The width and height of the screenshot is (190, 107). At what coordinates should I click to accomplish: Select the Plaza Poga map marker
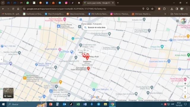tap(72, 52)
